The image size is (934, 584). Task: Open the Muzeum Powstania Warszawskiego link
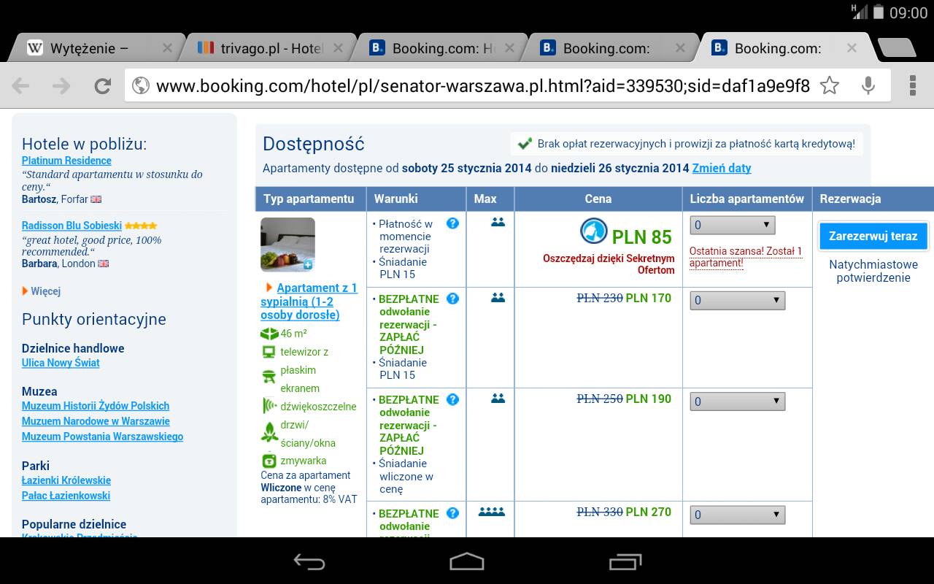click(102, 437)
